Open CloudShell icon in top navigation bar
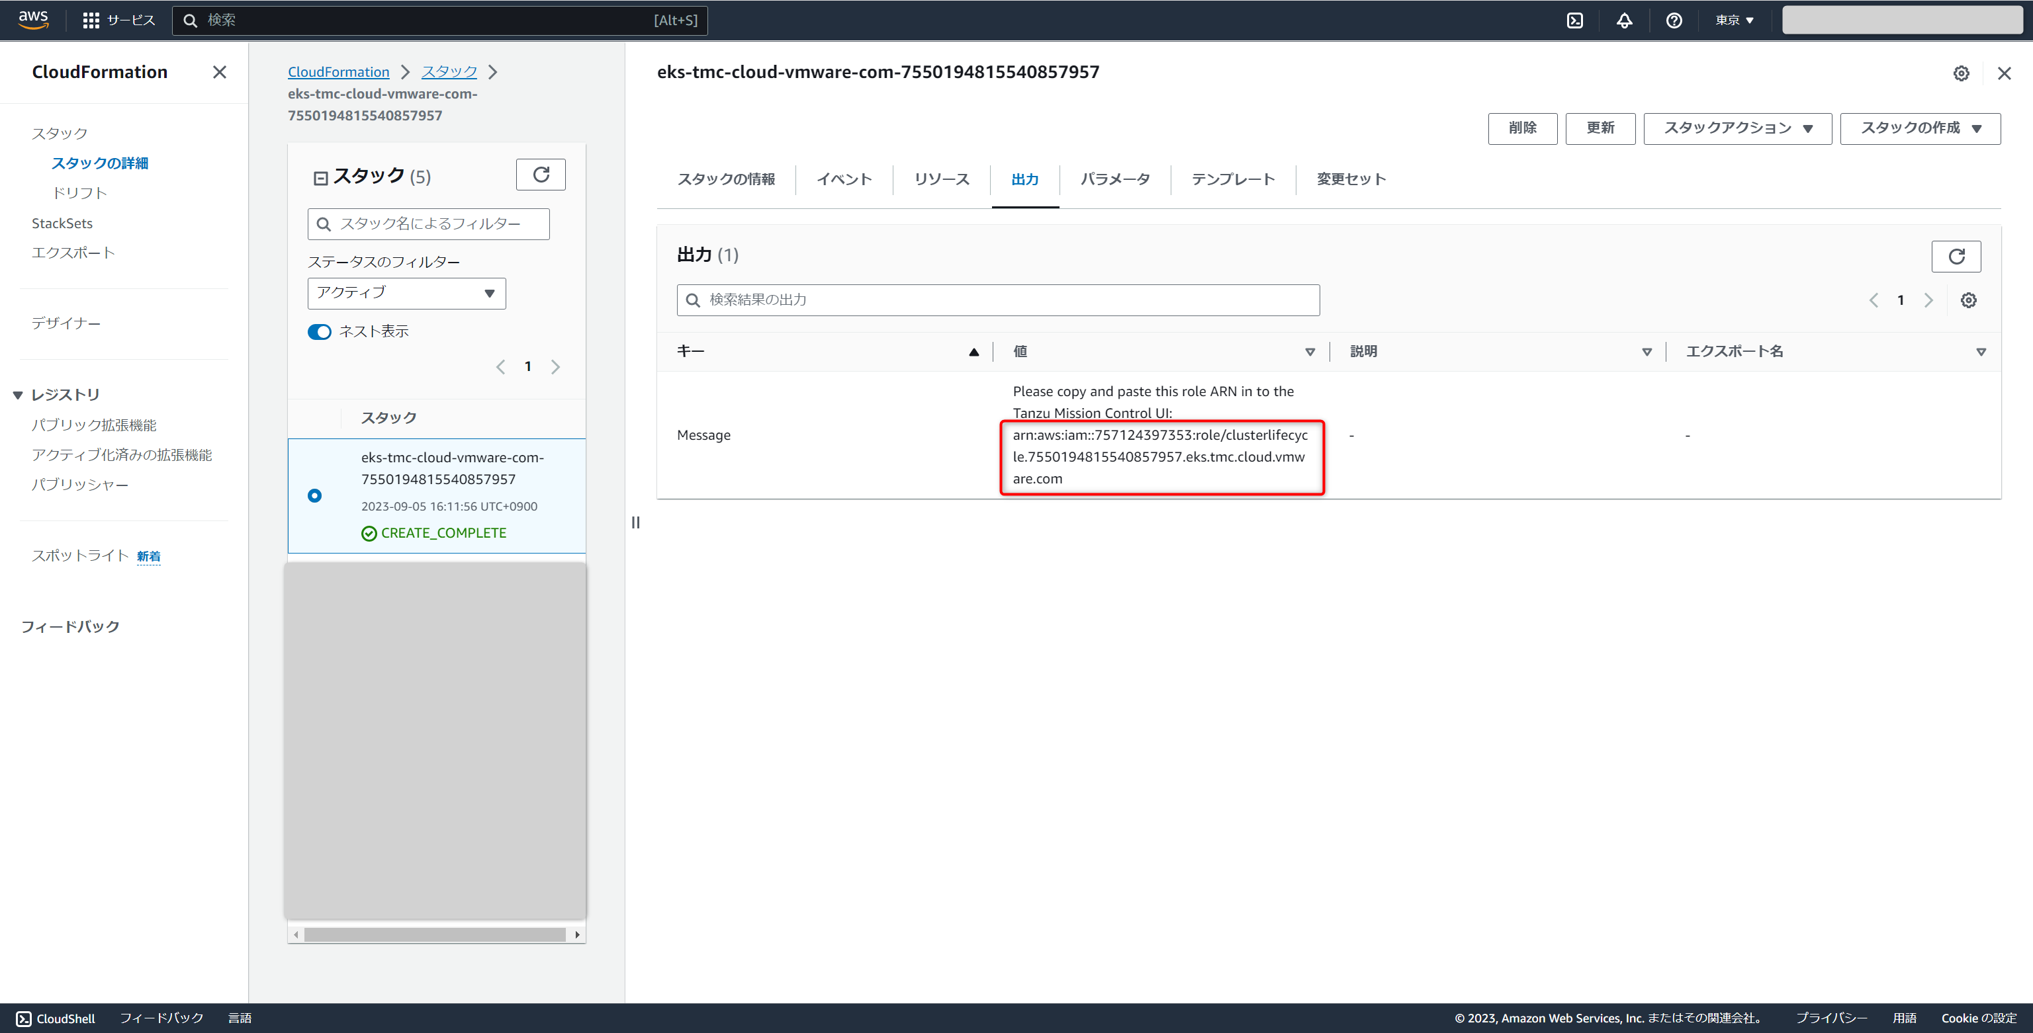This screenshot has height=1033, width=2033. (1574, 21)
